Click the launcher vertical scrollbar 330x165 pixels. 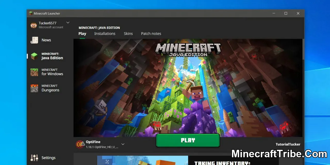pyautogui.click(x=303, y=49)
